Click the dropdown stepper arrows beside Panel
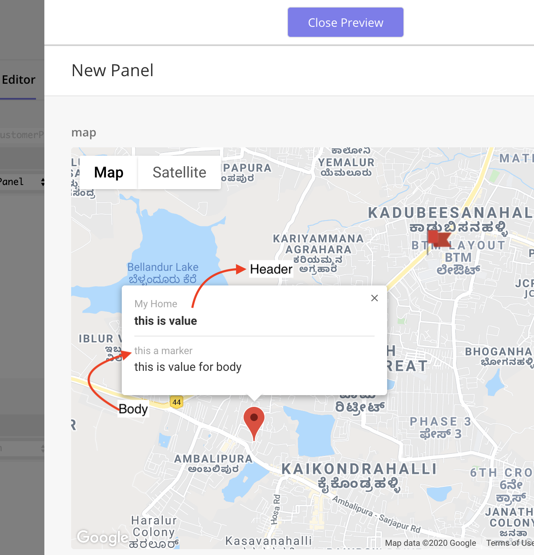This screenshot has width=534, height=555. [42, 182]
